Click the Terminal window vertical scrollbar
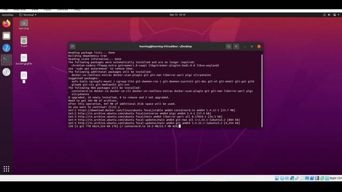This screenshot has width=342, height=192. tap(262, 91)
